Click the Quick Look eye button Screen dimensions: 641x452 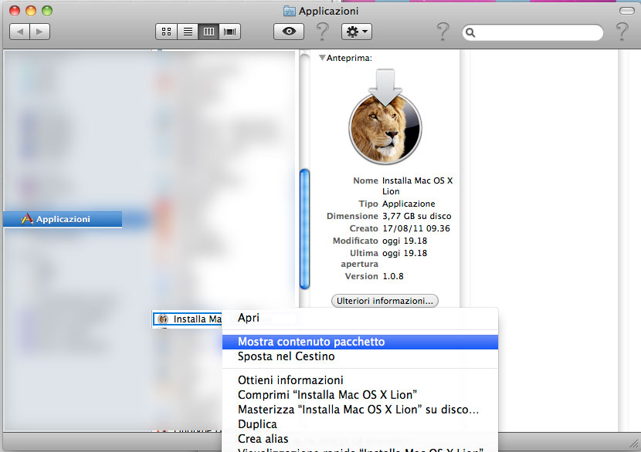point(289,32)
